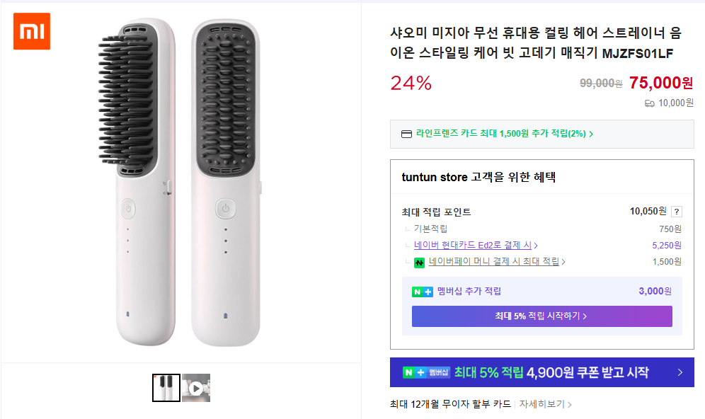This screenshot has height=419, width=705.
Task: Click the credit card icon beside 라인프렌즈 카드
Action: coord(406,134)
